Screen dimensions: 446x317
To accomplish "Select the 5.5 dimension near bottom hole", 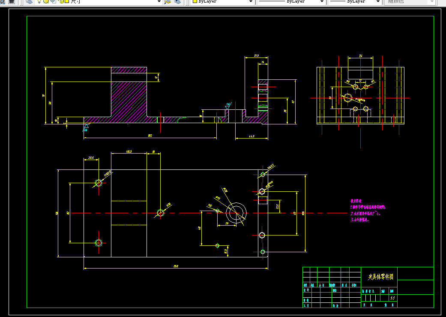I will pos(225,251).
